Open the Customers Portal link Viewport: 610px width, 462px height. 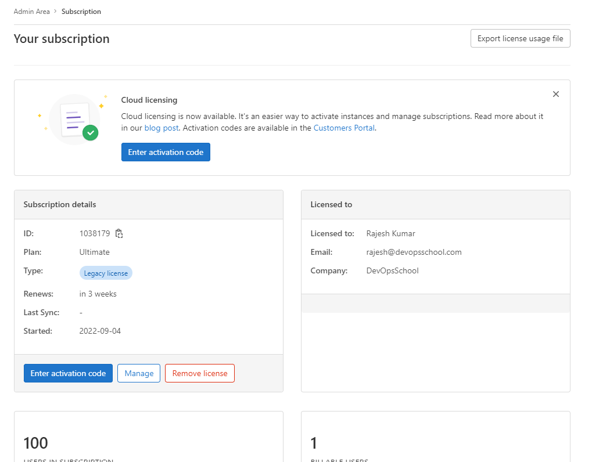[x=344, y=128]
